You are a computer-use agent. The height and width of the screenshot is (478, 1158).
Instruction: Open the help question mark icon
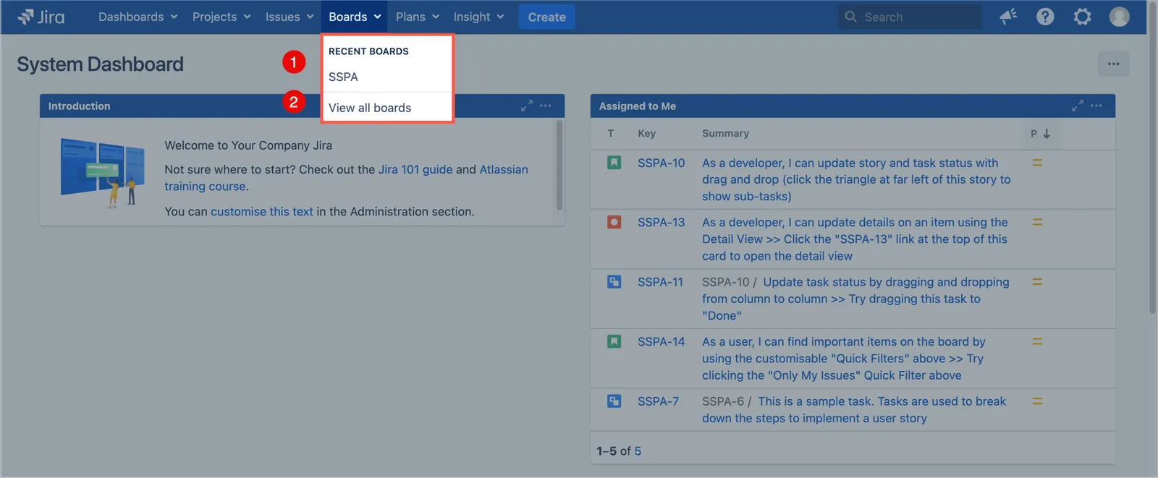click(x=1045, y=17)
